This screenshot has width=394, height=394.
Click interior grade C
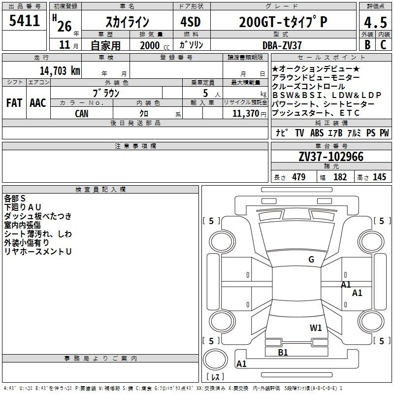click(384, 45)
